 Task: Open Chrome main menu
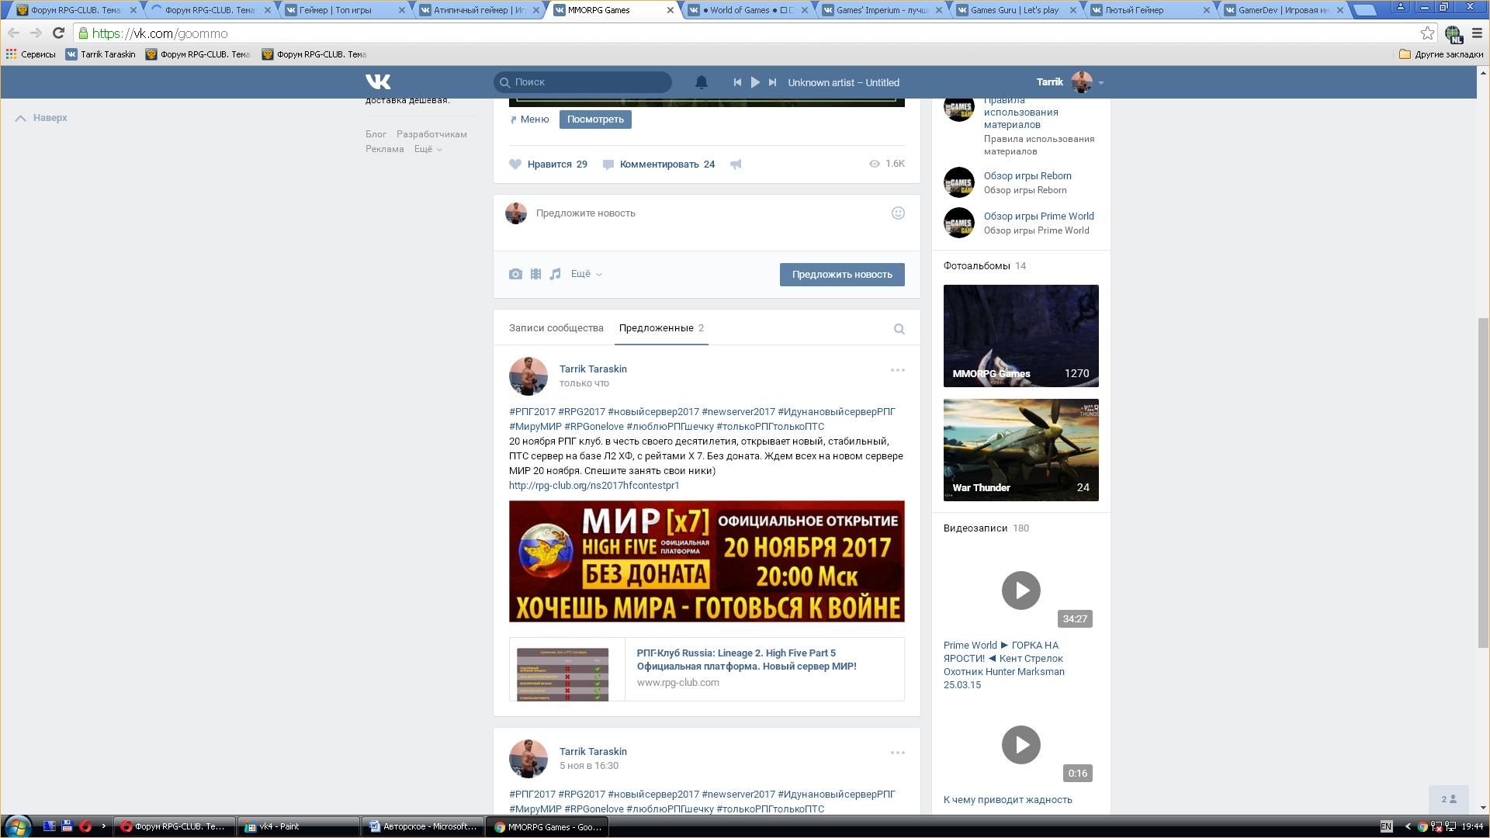1477,33
